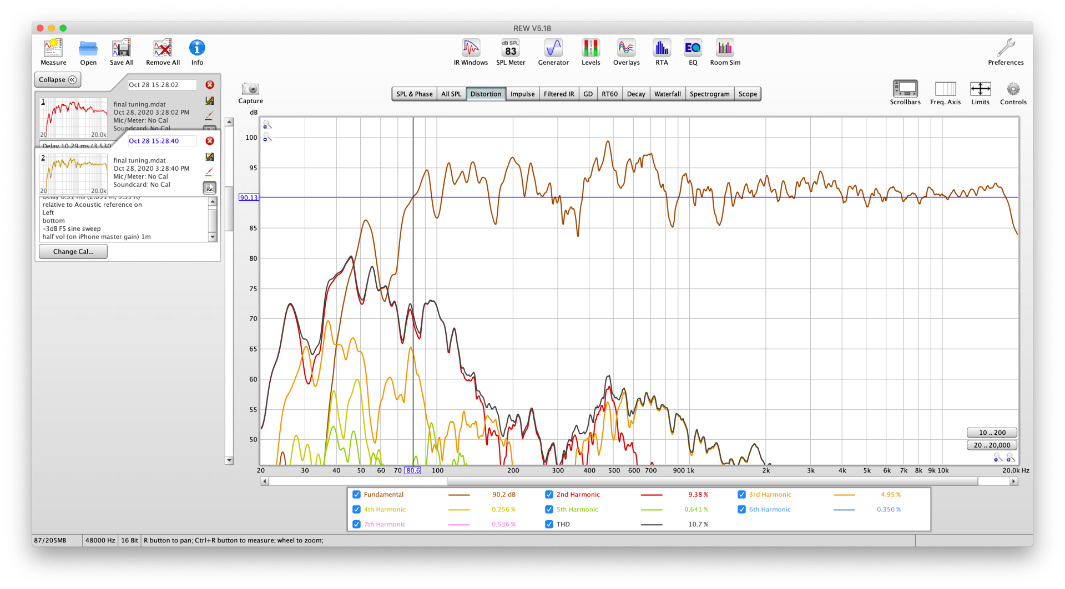Uncheck the 2nd Harmonic trace
This screenshot has width=1065, height=589.
pyautogui.click(x=549, y=495)
